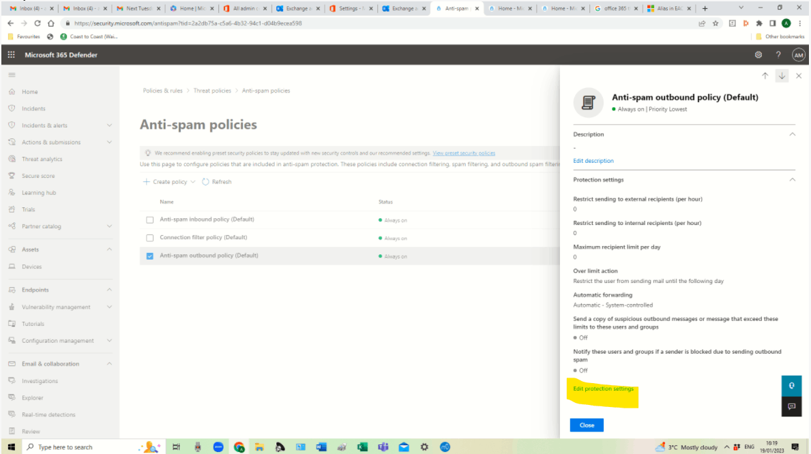Screen dimensions: 811x454
Task: Open Secure score page
Action: (38, 176)
